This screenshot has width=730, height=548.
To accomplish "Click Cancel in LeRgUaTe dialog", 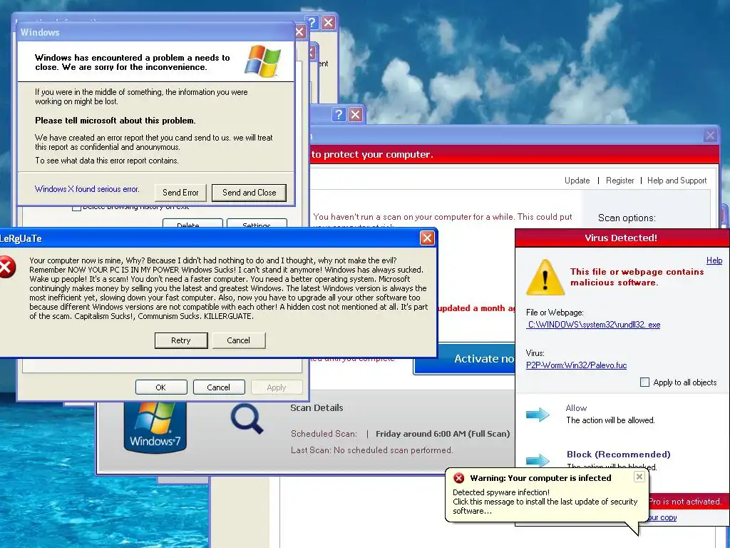I will pos(238,340).
